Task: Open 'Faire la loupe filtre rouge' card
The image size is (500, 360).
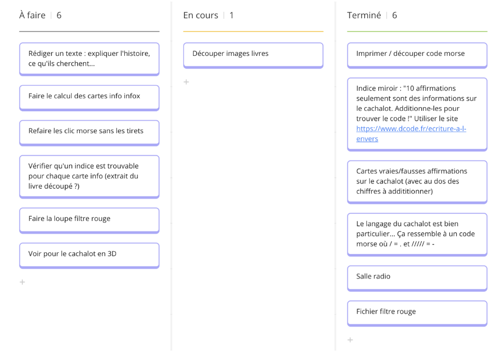Action: [x=89, y=219]
